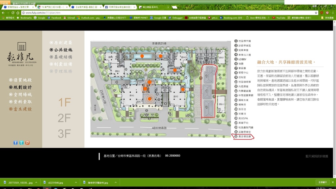
Task: Open the 台南旅遊行程建議 bookmark
Action: pyautogui.click(x=195, y=18)
